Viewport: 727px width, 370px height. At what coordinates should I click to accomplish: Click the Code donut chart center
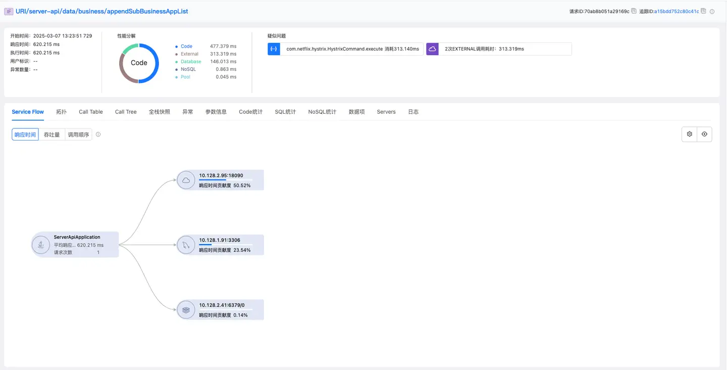pos(139,63)
